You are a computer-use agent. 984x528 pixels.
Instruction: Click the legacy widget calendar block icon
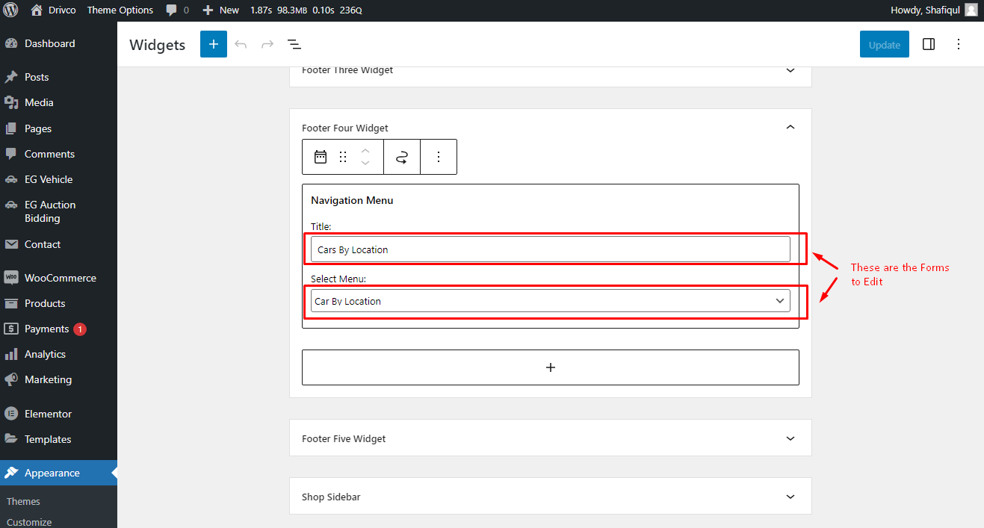tap(321, 156)
